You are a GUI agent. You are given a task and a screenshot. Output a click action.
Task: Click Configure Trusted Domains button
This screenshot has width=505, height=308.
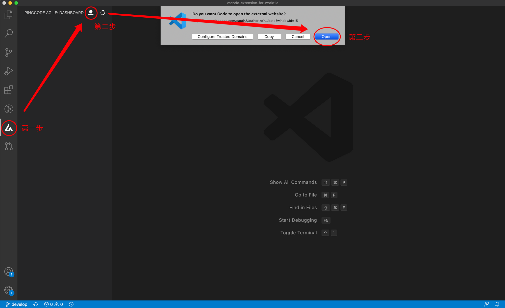pos(222,37)
